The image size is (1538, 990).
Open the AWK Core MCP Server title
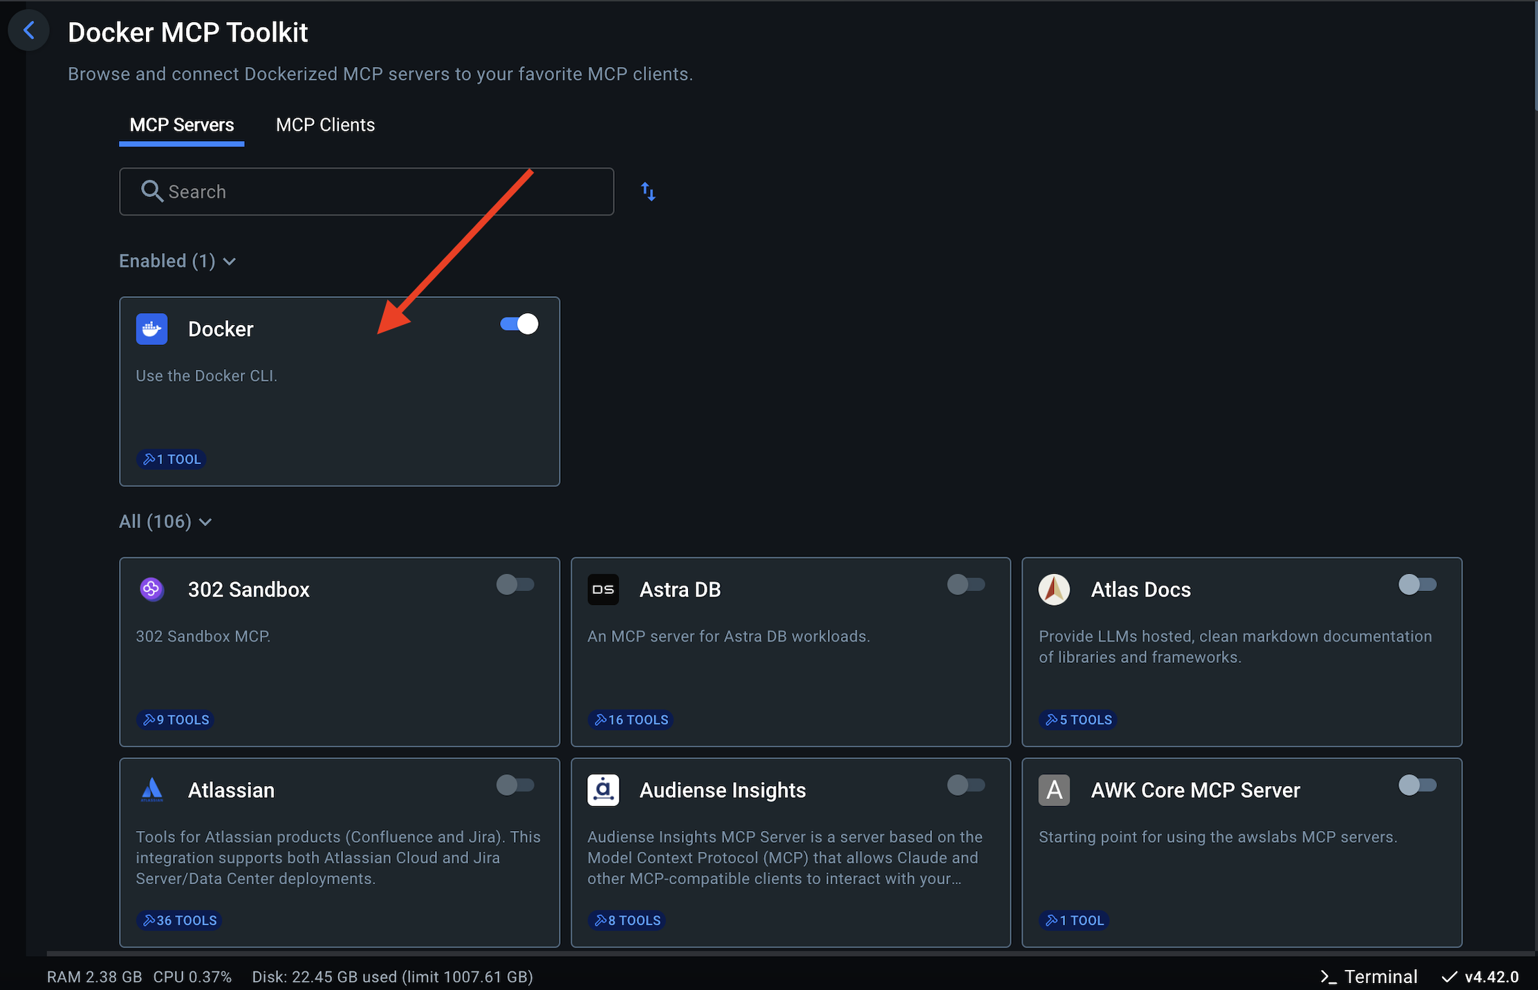click(1196, 790)
